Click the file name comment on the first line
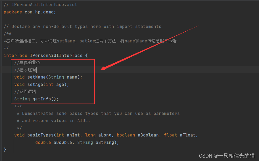This screenshot has width=259, height=161. tap(40, 5)
